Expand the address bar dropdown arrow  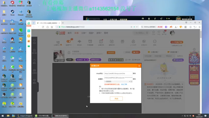137,27
